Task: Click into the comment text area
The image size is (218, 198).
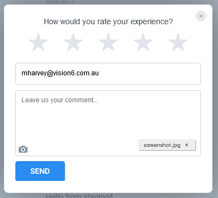Action: 108,123
